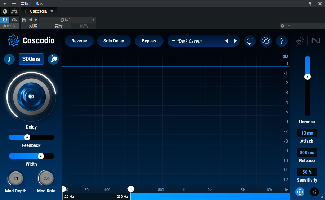325x200 pixels.
Task: Click the Feedback slider handle
Action: click(27, 137)
